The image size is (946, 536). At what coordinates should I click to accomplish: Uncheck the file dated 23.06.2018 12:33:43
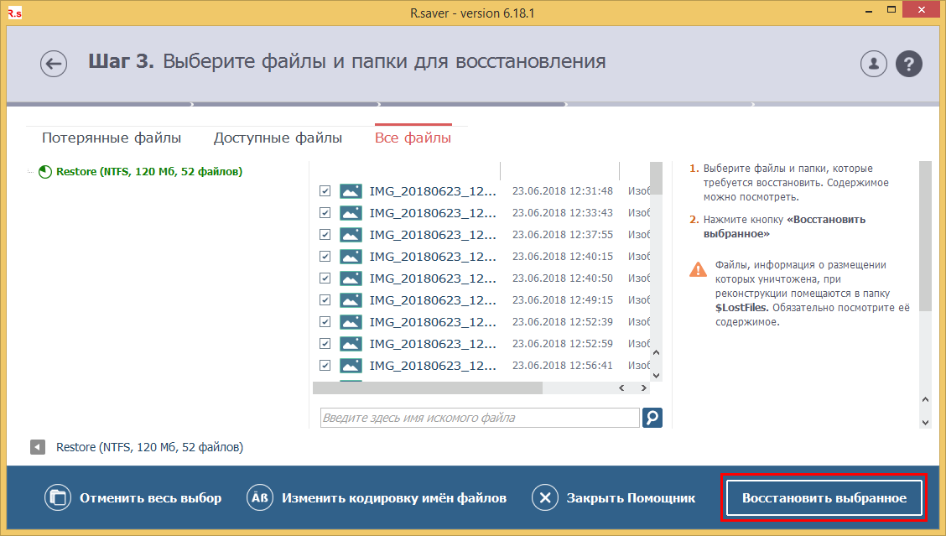(325, 213)
